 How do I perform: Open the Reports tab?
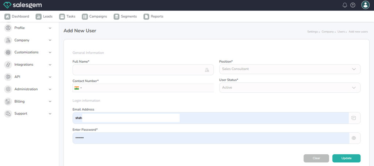[153, 16]
